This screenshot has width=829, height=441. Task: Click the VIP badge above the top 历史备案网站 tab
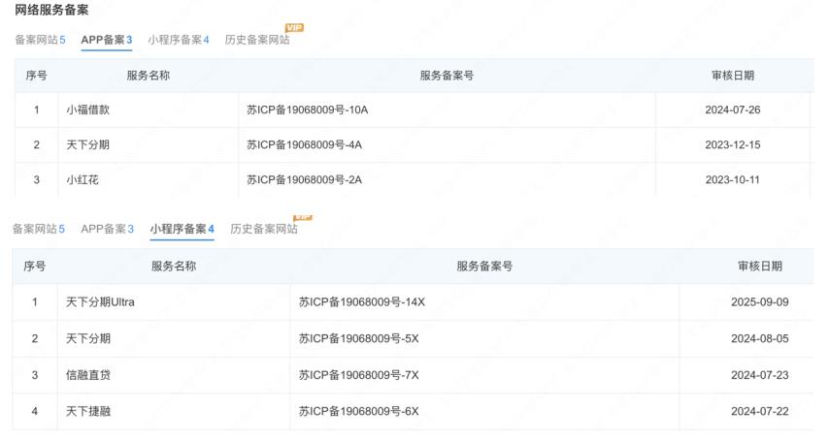click(x=294, y=27)
